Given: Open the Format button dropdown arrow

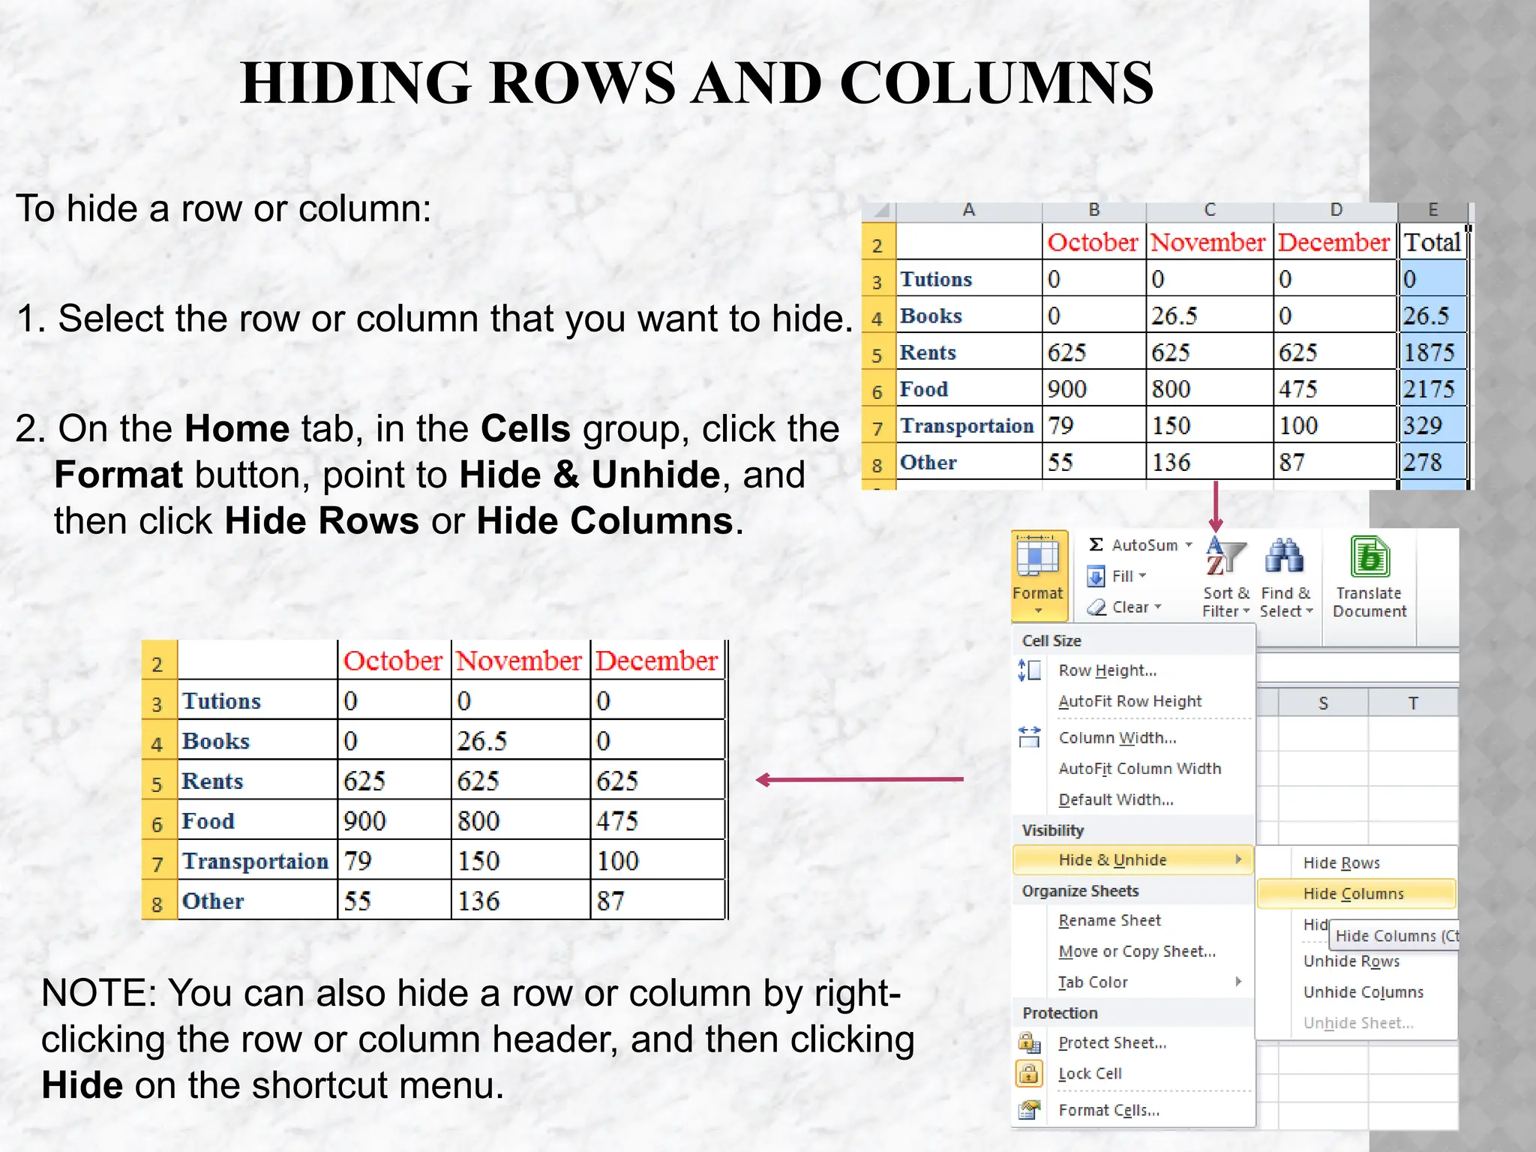Looking at the screenshot, I should pos(1038,611).
